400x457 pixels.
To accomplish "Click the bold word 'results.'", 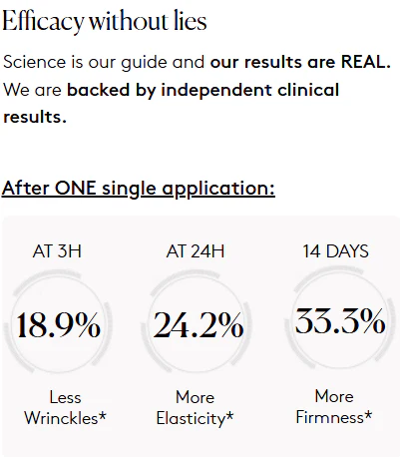I will [35, 117].
